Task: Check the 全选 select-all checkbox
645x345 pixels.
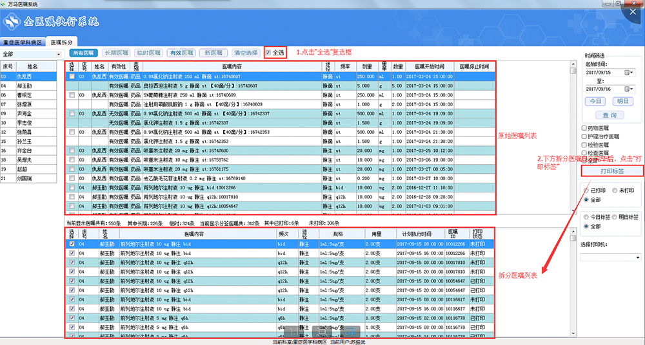Action: [x=268, y=52]
